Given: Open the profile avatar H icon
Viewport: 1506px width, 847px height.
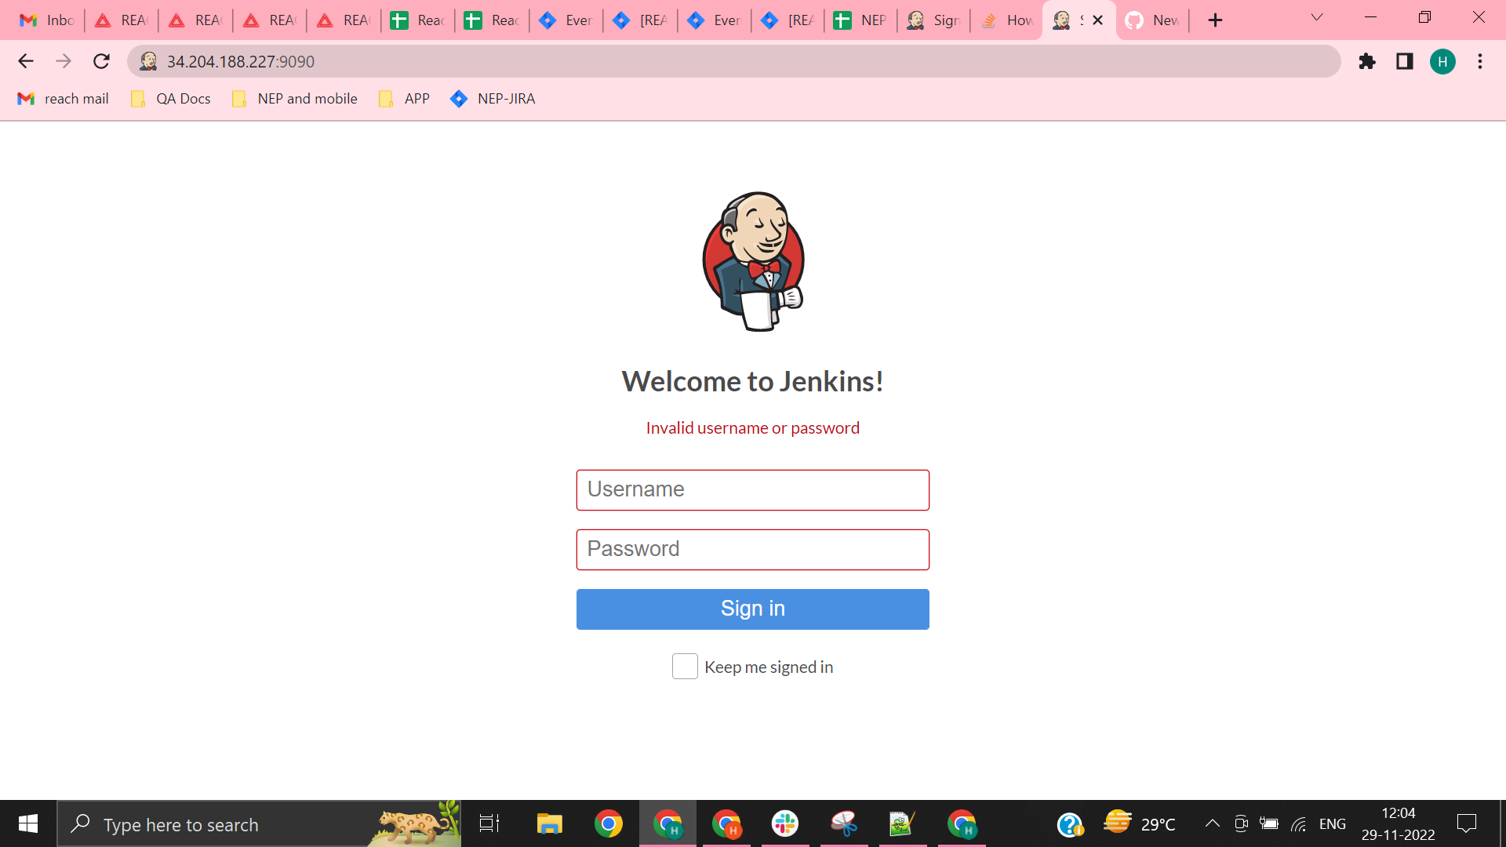Looking at the screenshot, I should point(1442,61).
